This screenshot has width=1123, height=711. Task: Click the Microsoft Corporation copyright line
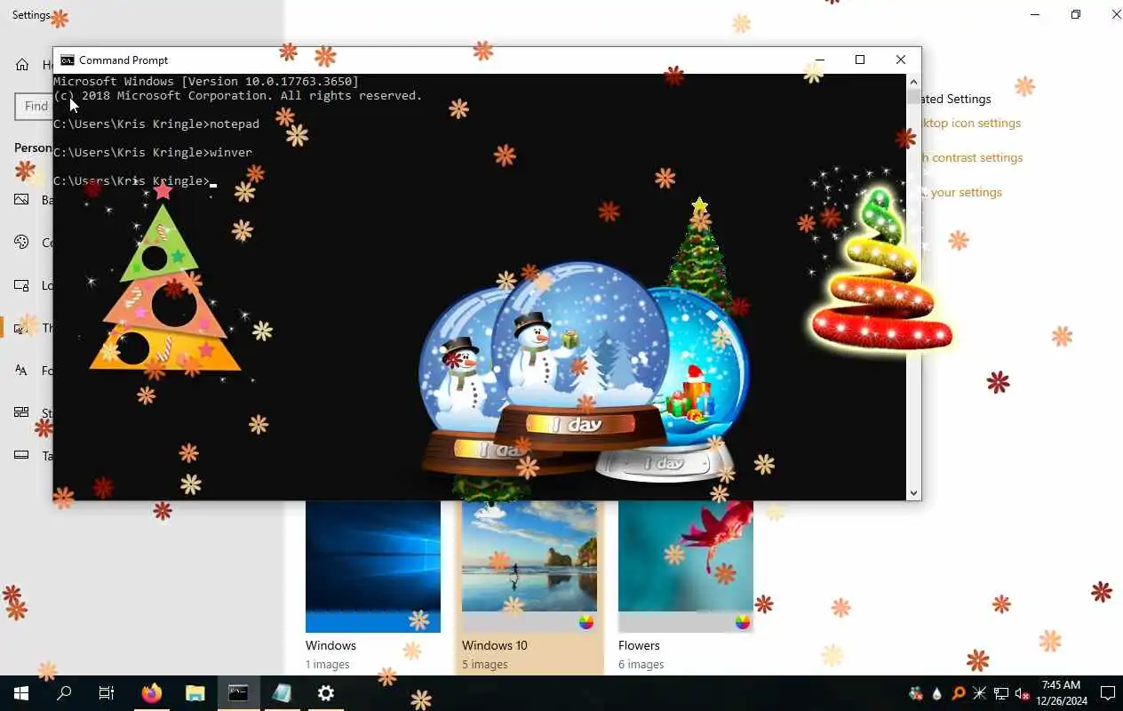pyautogui.click(x=238, y=95)
